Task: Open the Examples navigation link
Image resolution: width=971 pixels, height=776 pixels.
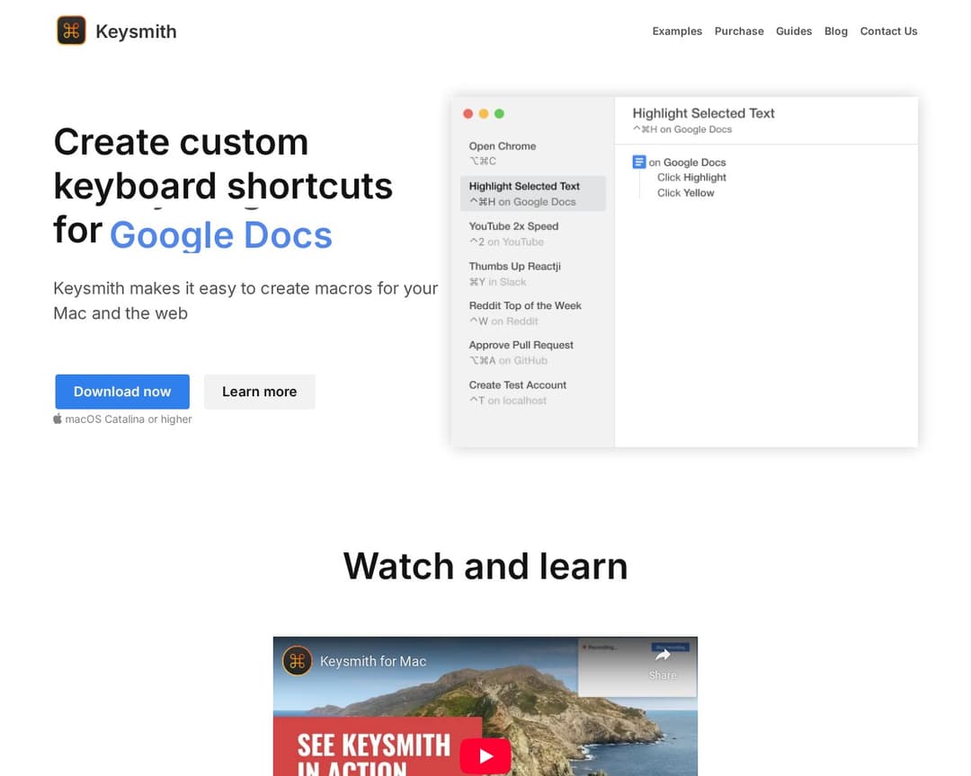Action: pos(677,31)
